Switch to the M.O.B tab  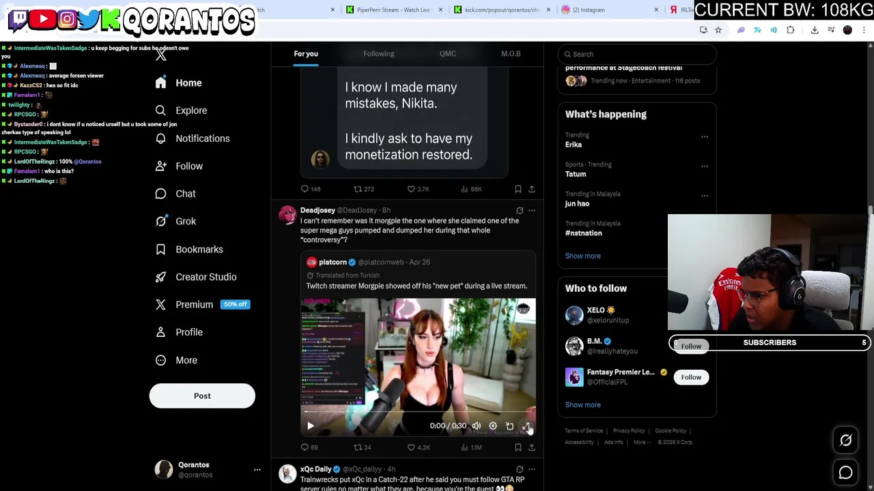point(511,54)
